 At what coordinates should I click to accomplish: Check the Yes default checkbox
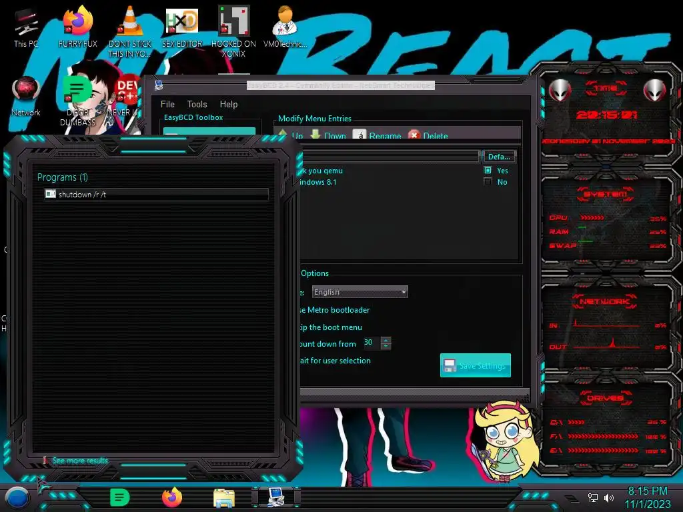click(x=488, y=170)
